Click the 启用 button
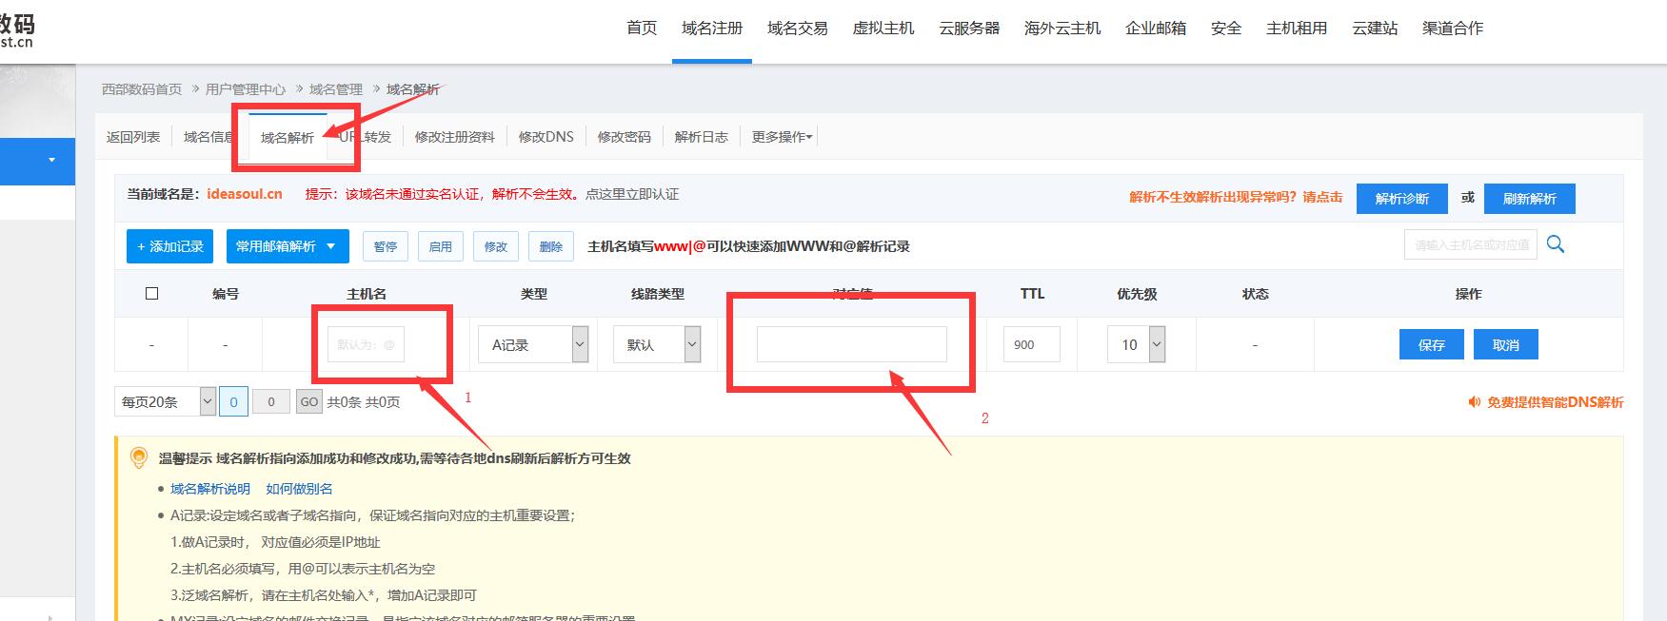This screenshot has width=1667, height=621. 441,246
